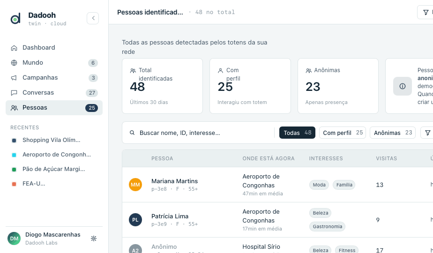The height and width of the screenshot is (253, 433).
Task: Click the 48 no total header text
Action: [x=215, y=12]
